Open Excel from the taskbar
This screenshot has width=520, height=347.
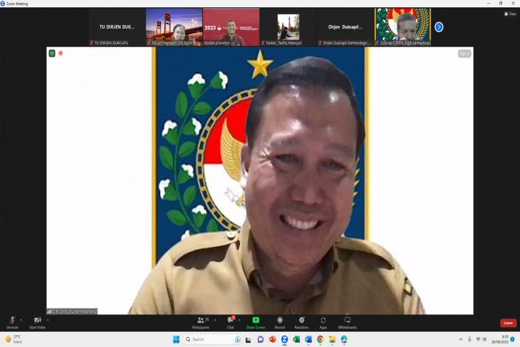tap(297, 340)
